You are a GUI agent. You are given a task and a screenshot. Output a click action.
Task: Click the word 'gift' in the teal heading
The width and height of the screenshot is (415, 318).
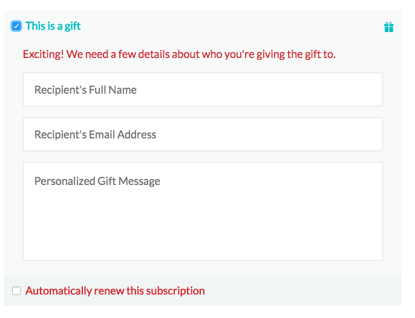click(73, 27)
